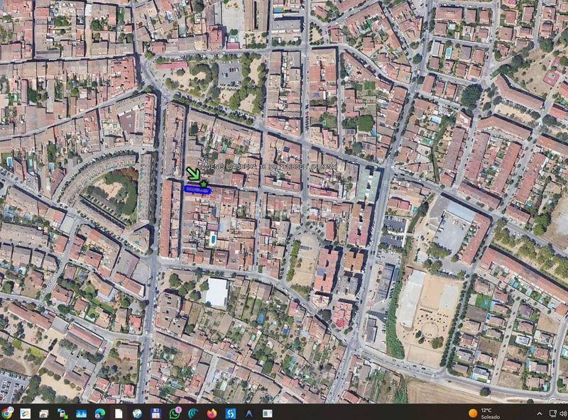The width and height of the screenshot is (568, 420).
Task: Select the blank white document taskbar icon
Action: pos(119,413)
